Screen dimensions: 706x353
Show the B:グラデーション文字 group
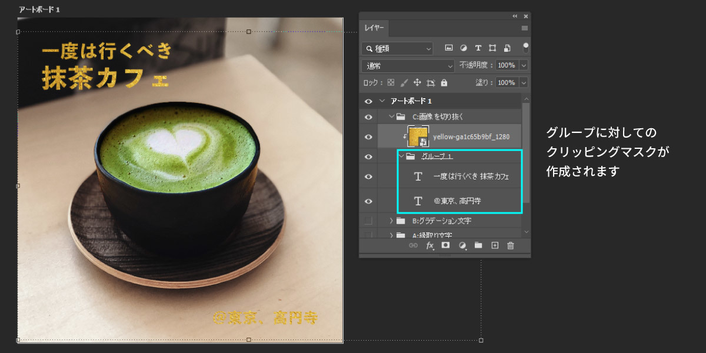point(368,221)
